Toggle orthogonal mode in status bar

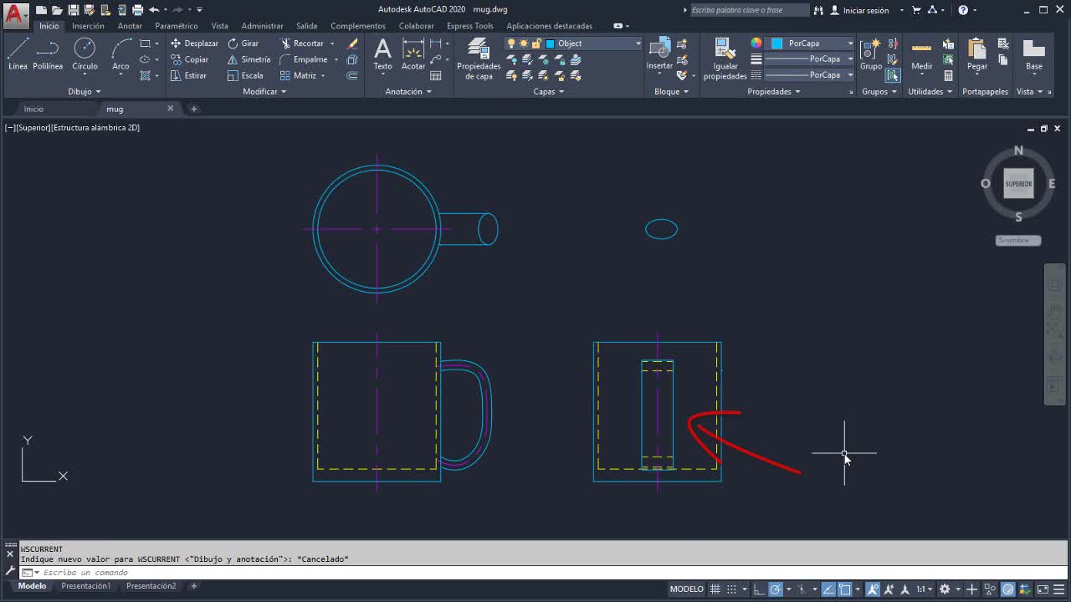coord(760,589)
